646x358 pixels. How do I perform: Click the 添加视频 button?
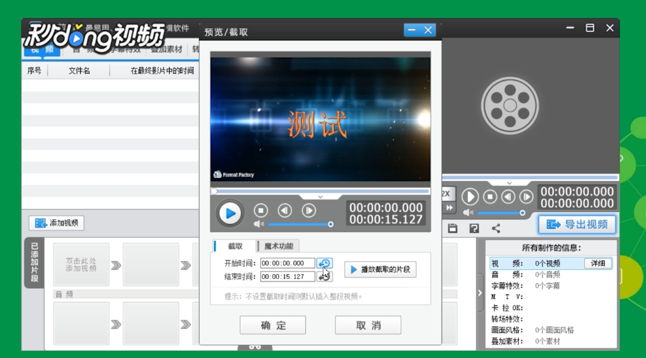(56, 223)
